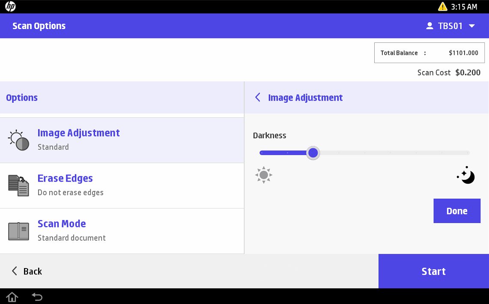The width and height of the screenshot is (489, 304).
Task: Click the user profile icon
Action: tap(429, 26)
